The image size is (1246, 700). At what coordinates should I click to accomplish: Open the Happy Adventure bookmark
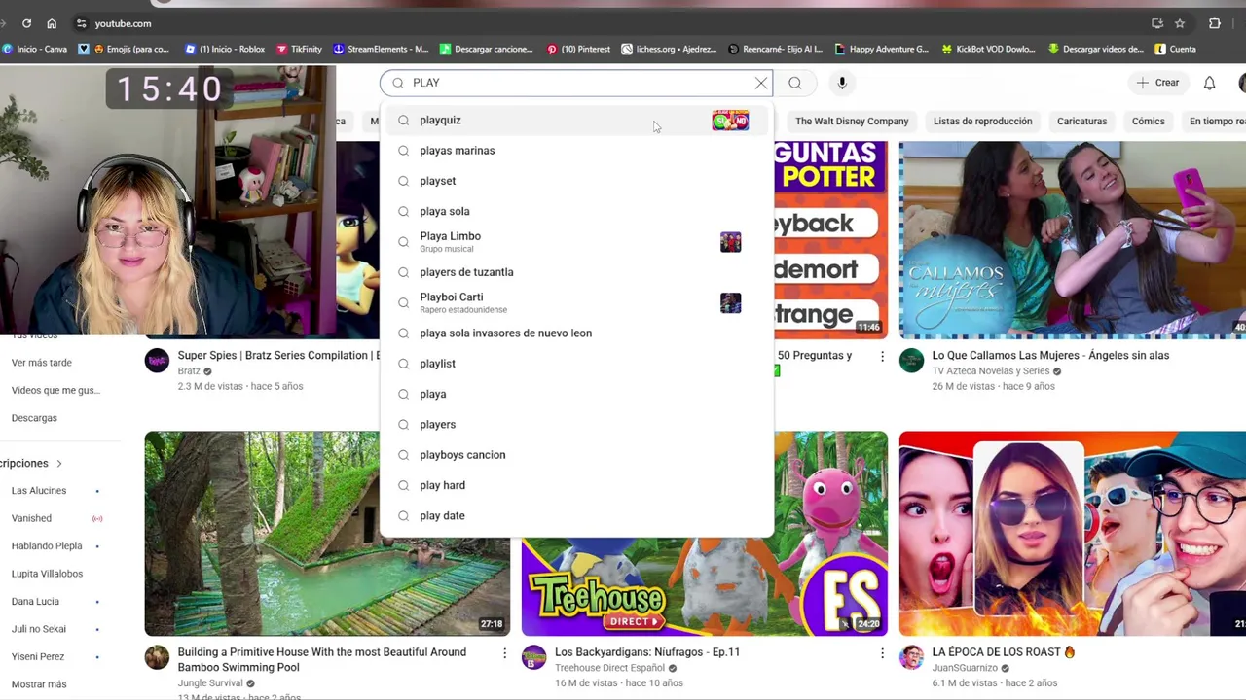882,49
